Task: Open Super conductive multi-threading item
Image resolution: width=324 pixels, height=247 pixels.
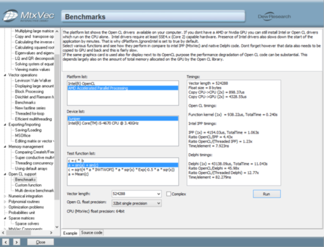Action: 34,158
